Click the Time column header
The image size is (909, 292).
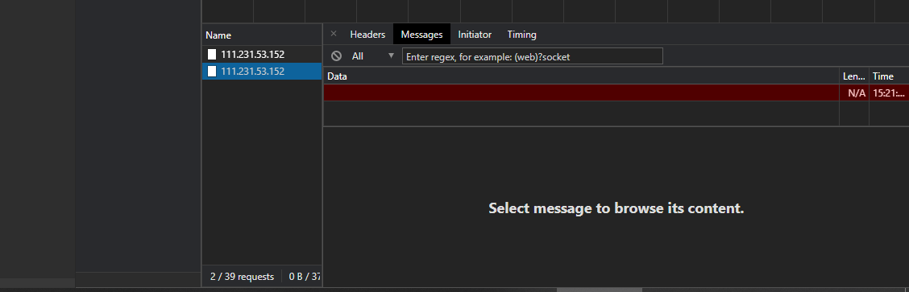889,76
